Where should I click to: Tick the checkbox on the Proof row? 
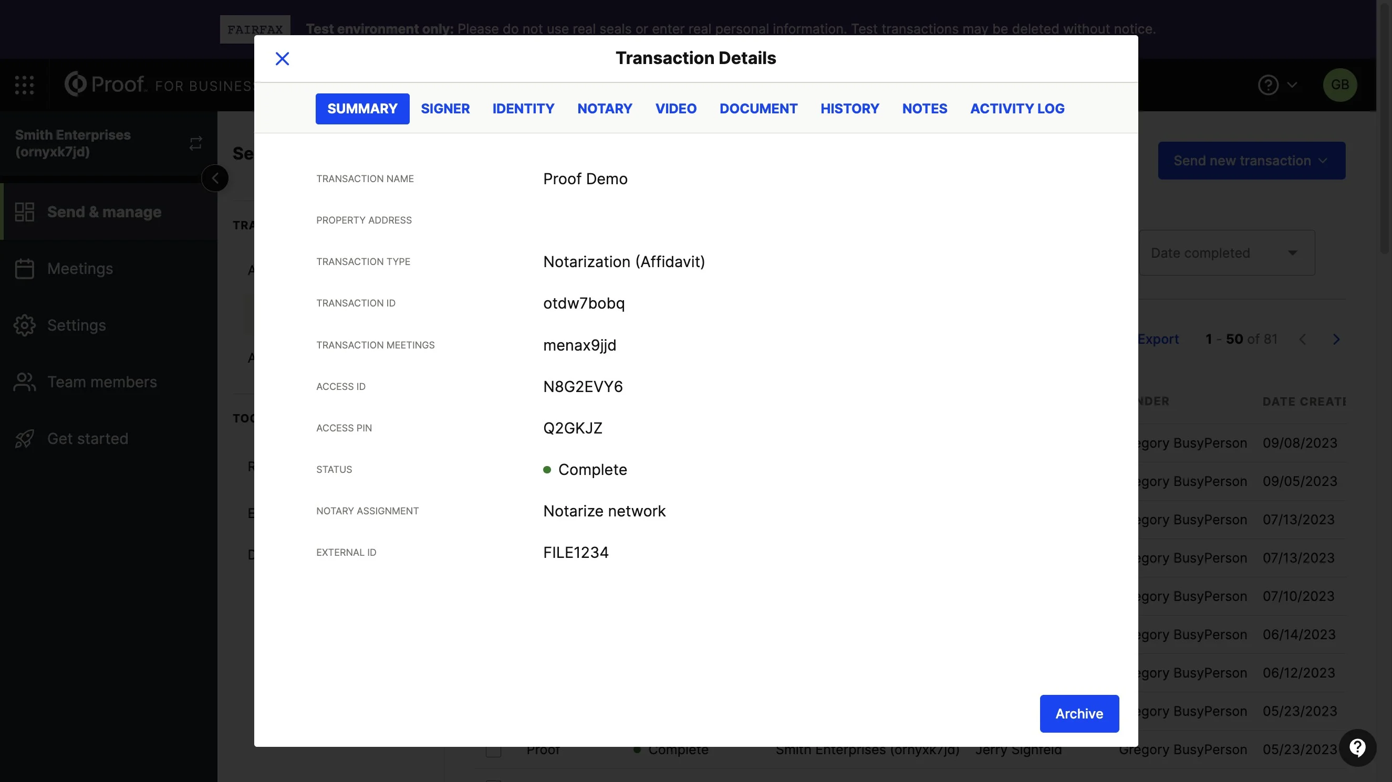[493, 751]
